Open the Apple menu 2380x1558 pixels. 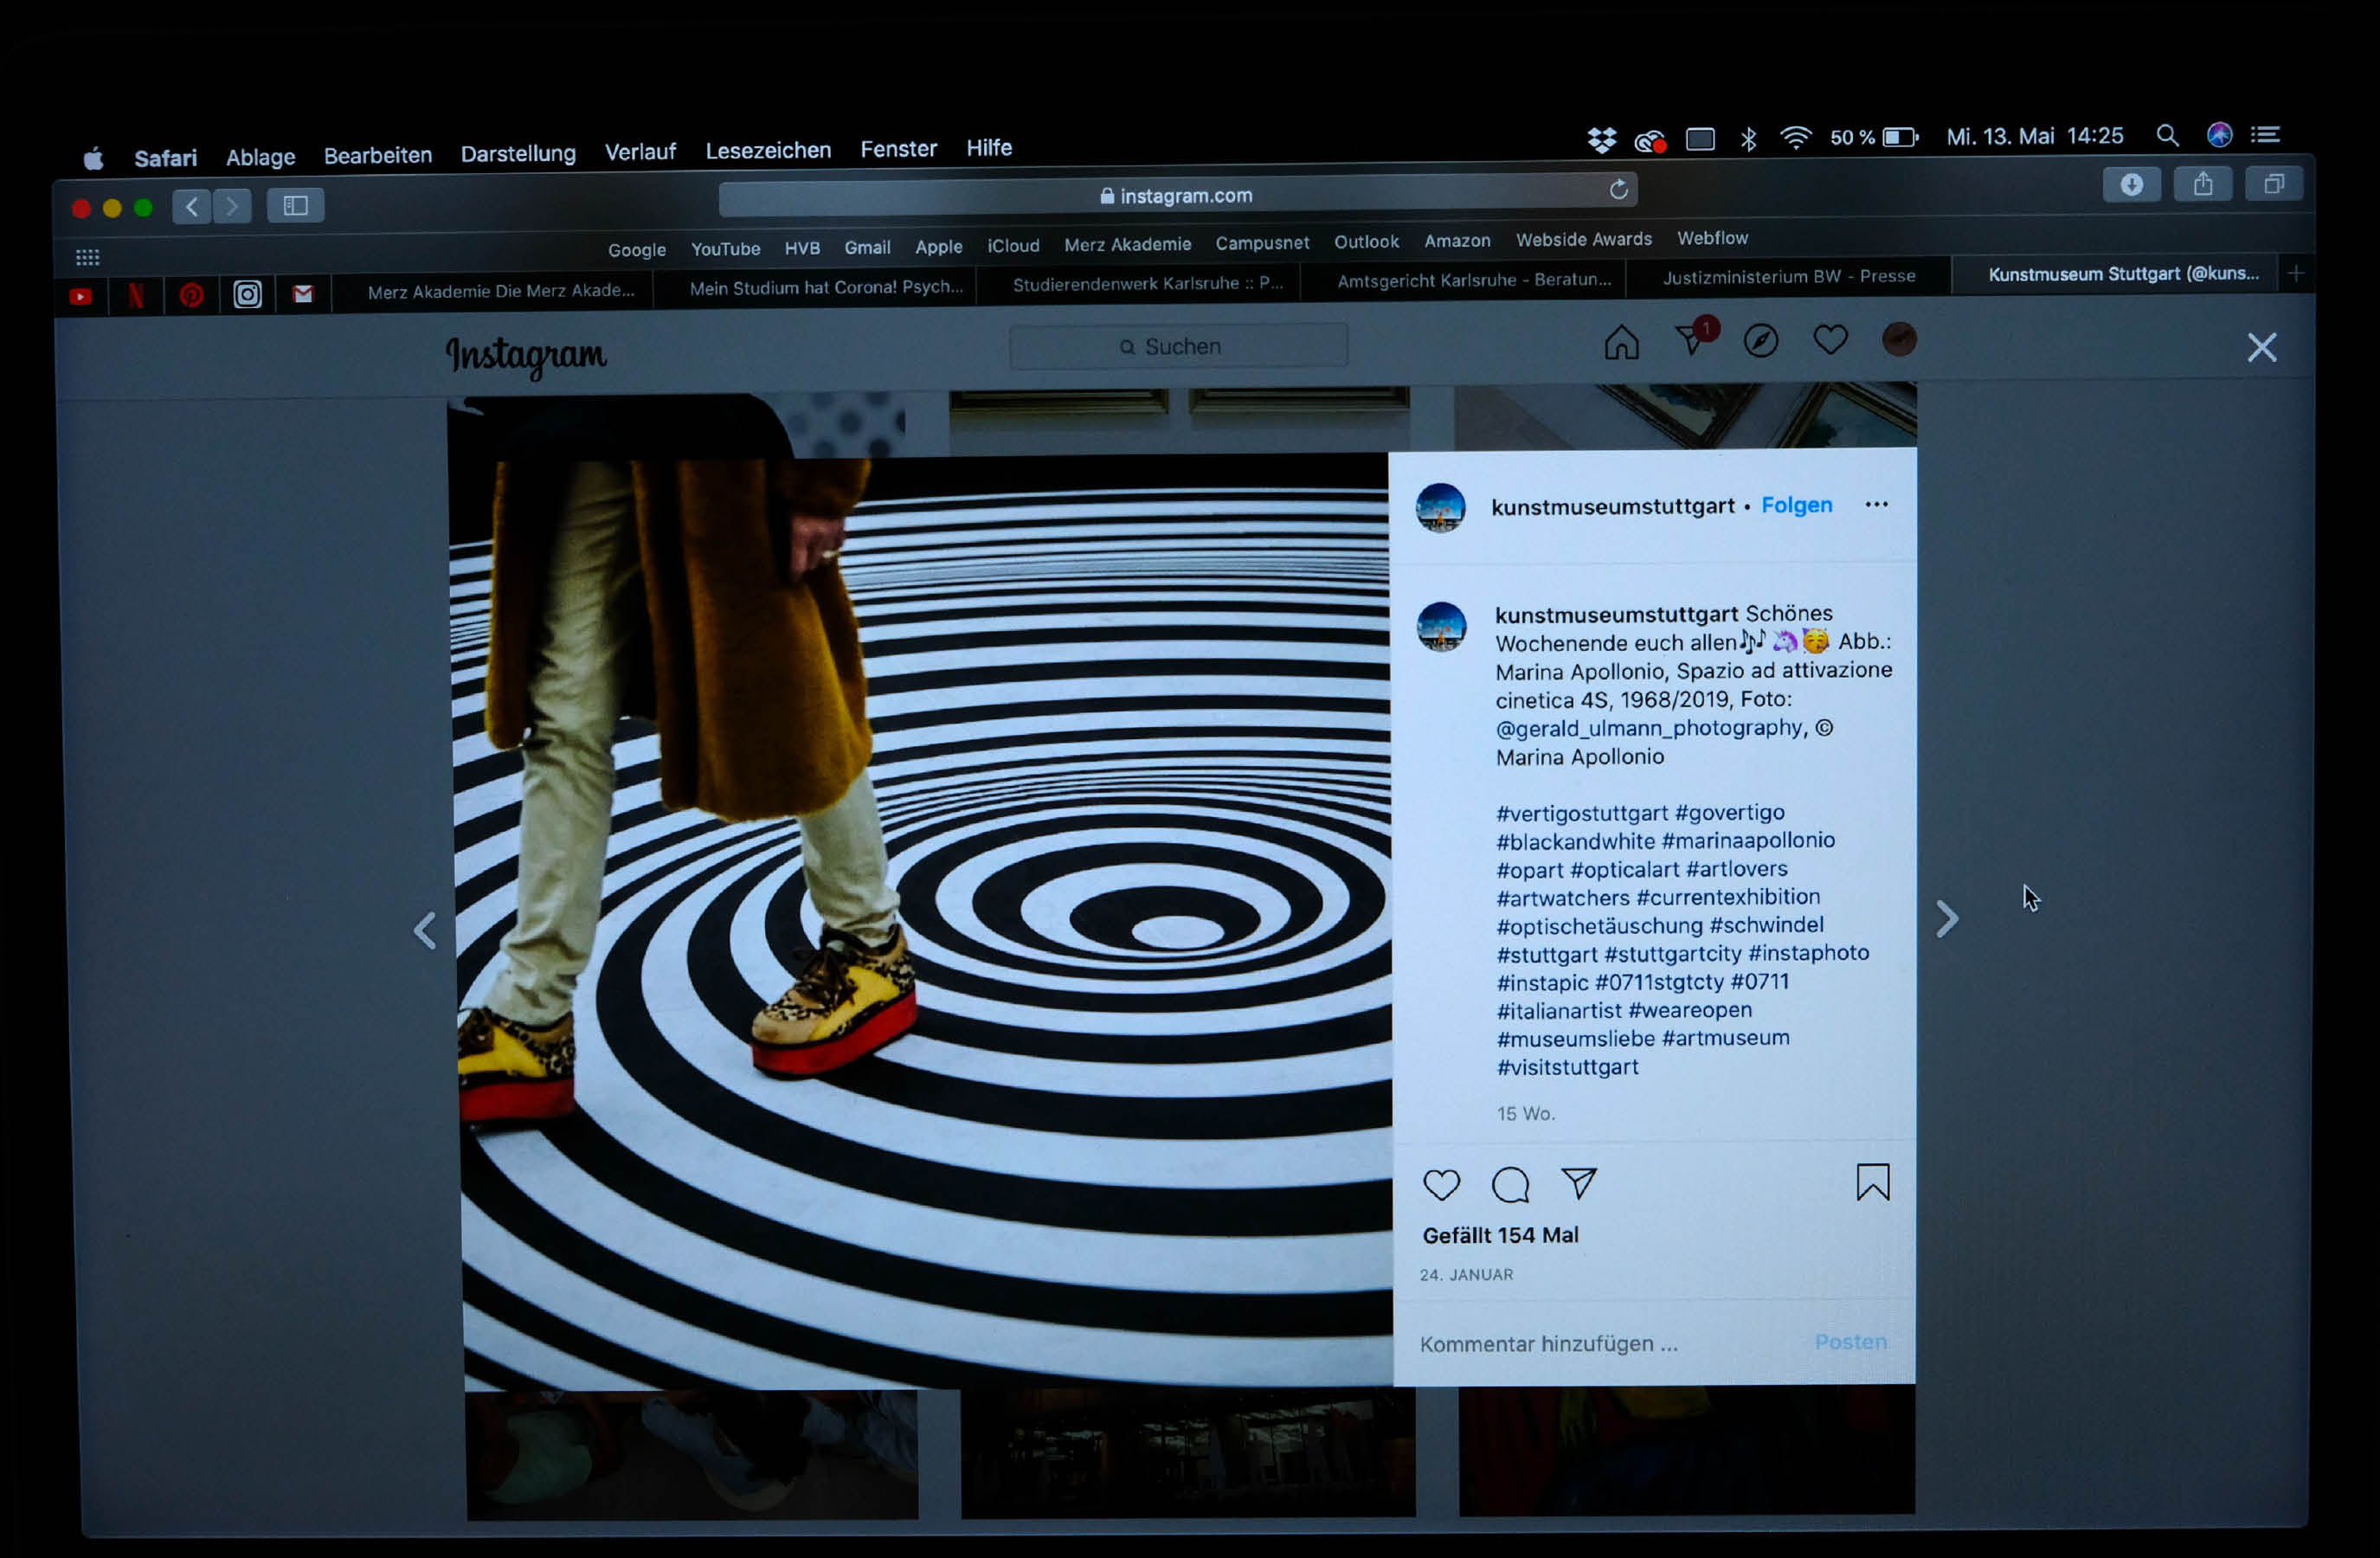93,158
